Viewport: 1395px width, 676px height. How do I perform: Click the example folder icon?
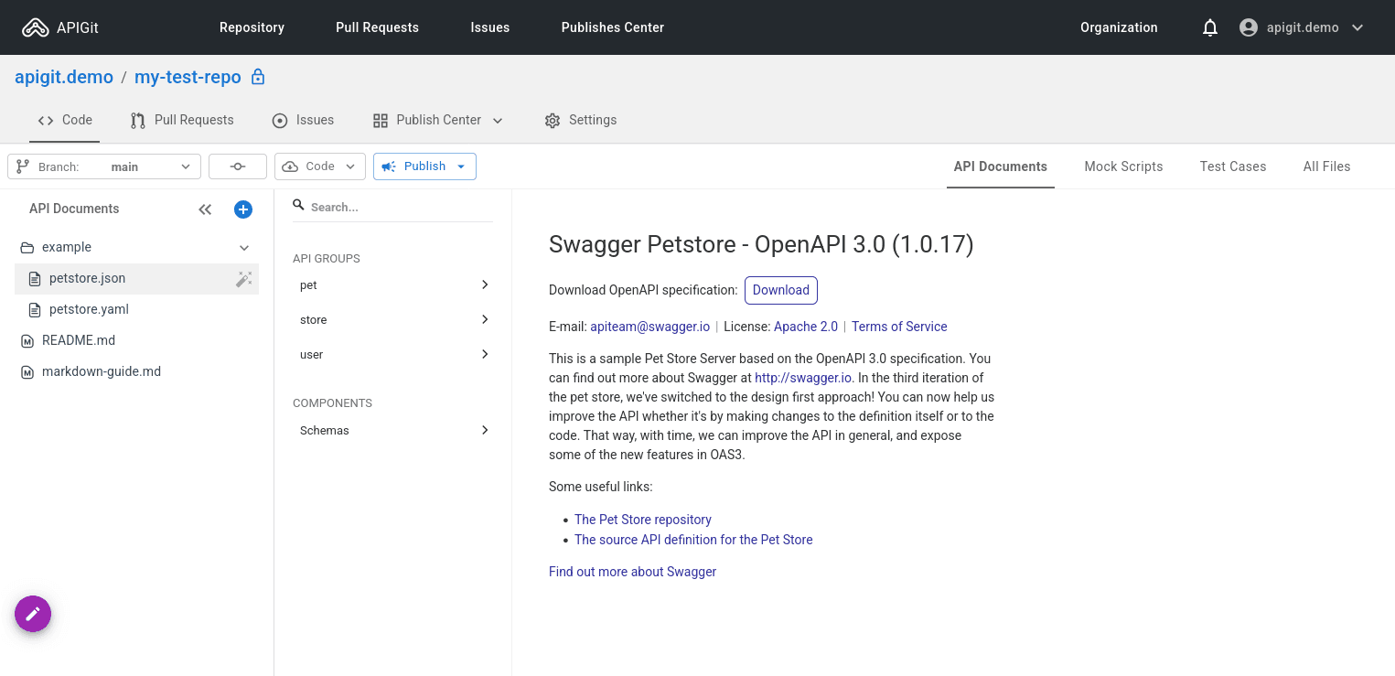[27, 248]
